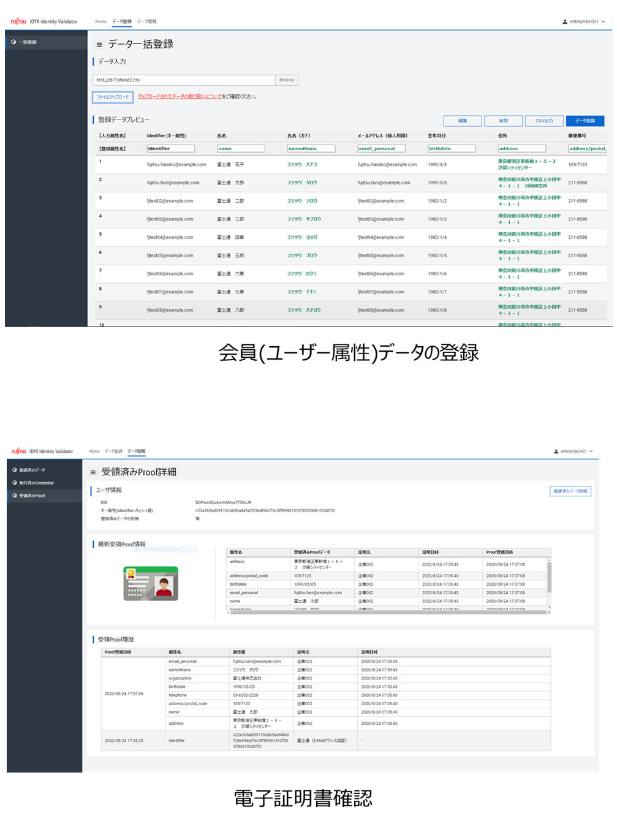The width and height of the screenshot is (617, 821).
Task: Click the 受領済みProof sidebar icon
Action: (x=15, y=496)
